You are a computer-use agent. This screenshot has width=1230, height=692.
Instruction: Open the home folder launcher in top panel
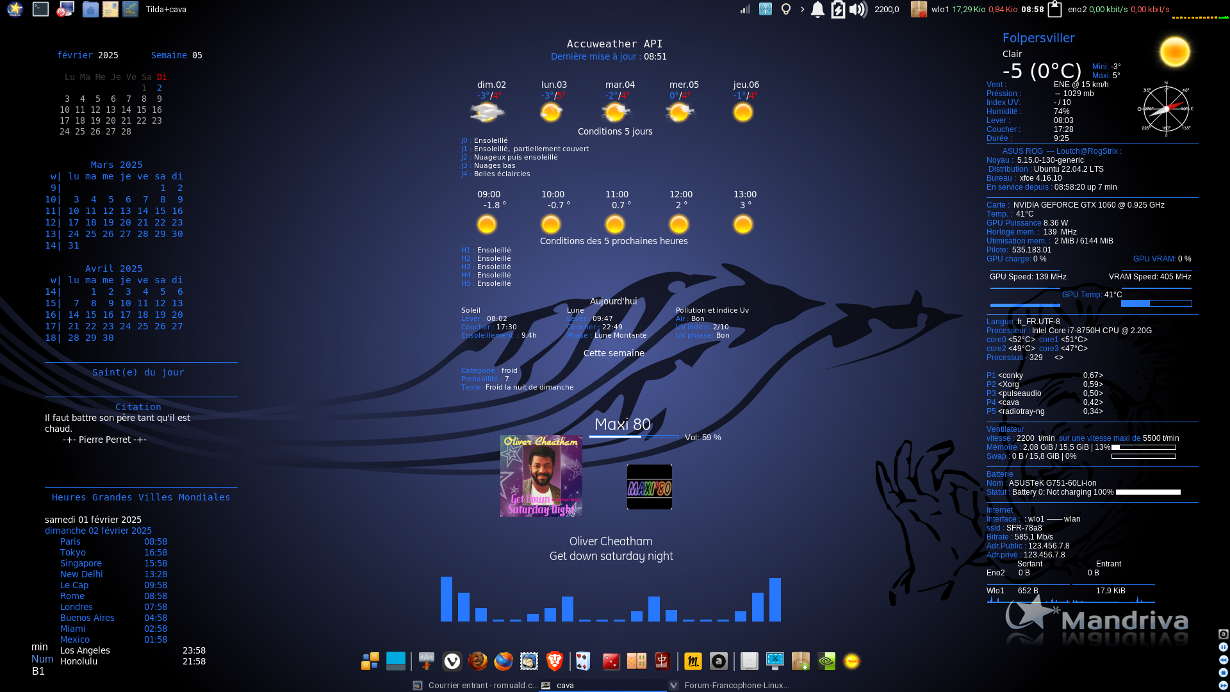(x=90, y=9)
